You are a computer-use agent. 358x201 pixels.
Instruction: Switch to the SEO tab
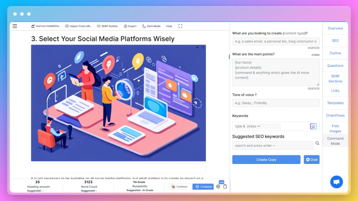pos(335,41)
